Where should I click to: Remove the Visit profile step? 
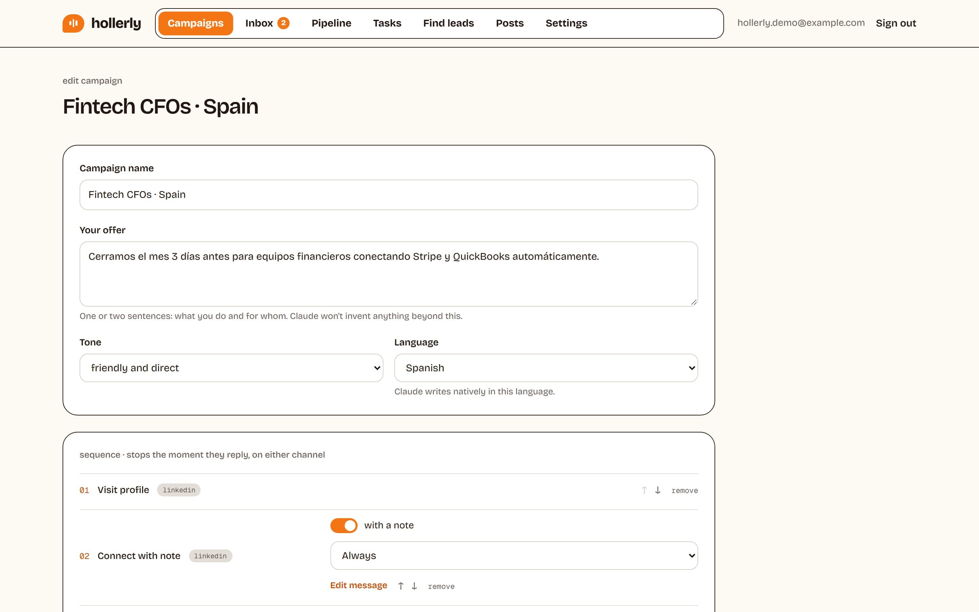pyautogui.click(x=685, y=491)
